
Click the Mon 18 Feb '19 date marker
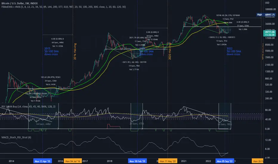click(137, 161)
